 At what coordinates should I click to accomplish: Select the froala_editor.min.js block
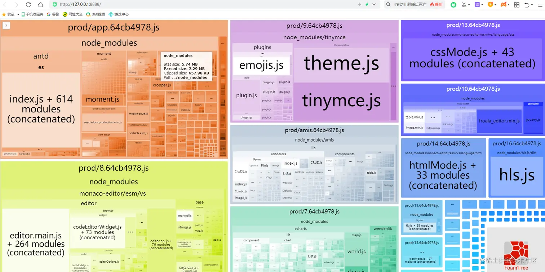(499, 121)
